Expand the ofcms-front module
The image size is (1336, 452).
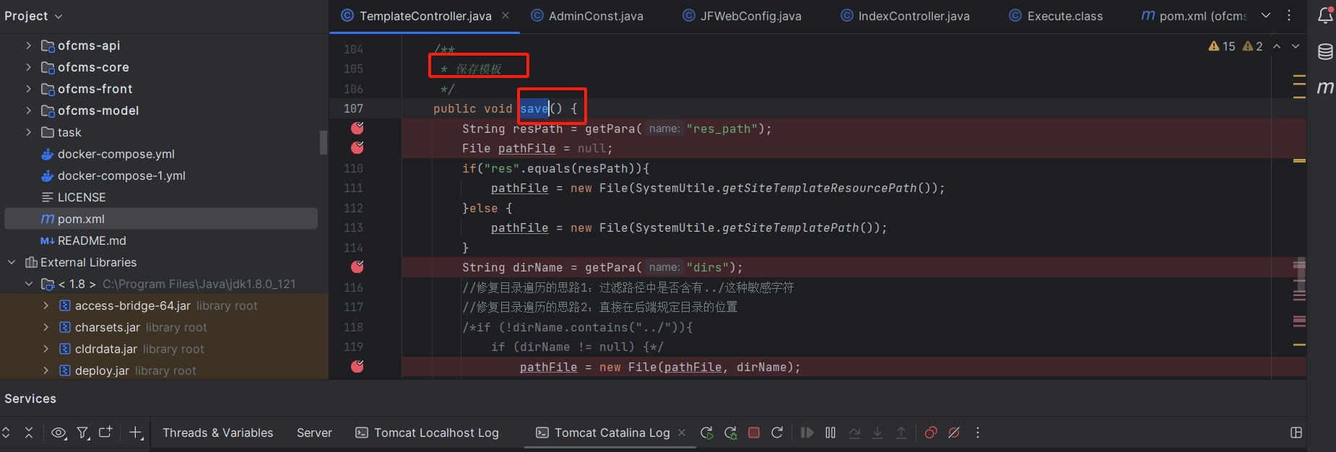coord(28,89)
